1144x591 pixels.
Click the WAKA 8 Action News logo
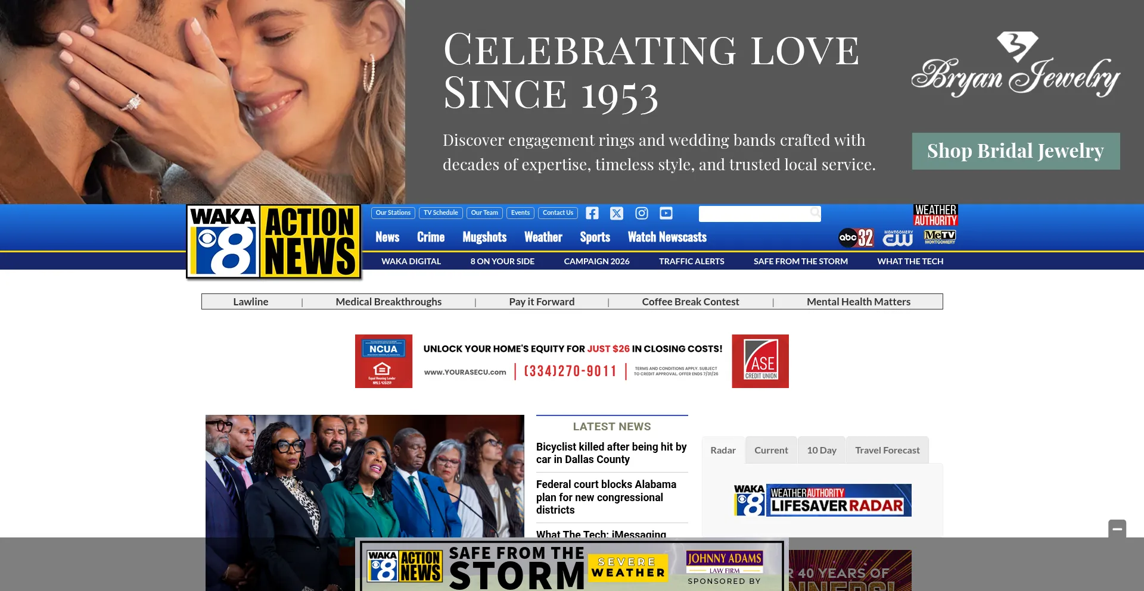(x=273, y=242)
